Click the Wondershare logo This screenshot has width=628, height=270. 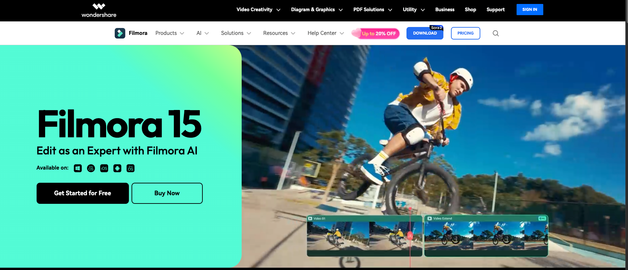pyautogui.click(x=99, y=10)
